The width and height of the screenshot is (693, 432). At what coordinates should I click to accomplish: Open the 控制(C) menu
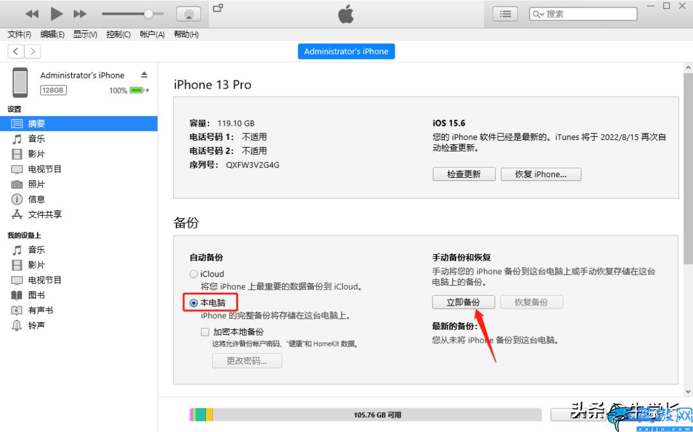click(x=118, y=35)
